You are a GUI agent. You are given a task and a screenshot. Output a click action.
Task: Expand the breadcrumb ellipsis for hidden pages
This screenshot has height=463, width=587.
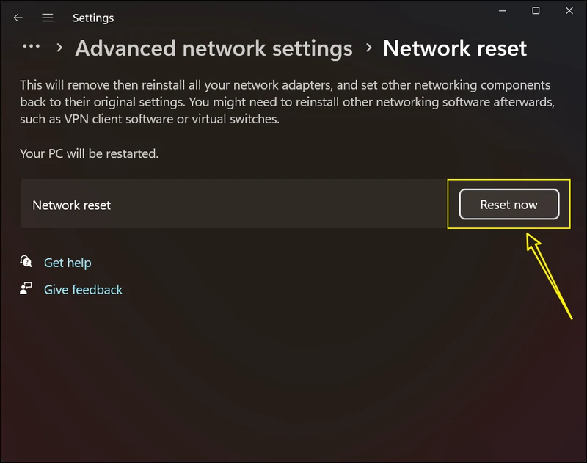[x=31, y=47]
